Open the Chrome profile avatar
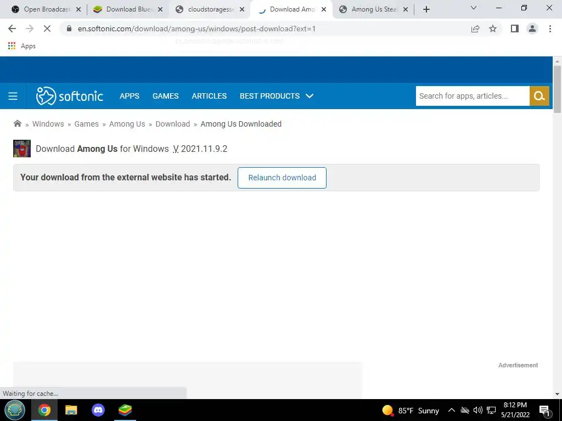This screenshot has width=562, height=421. click(x=532, y=29)
